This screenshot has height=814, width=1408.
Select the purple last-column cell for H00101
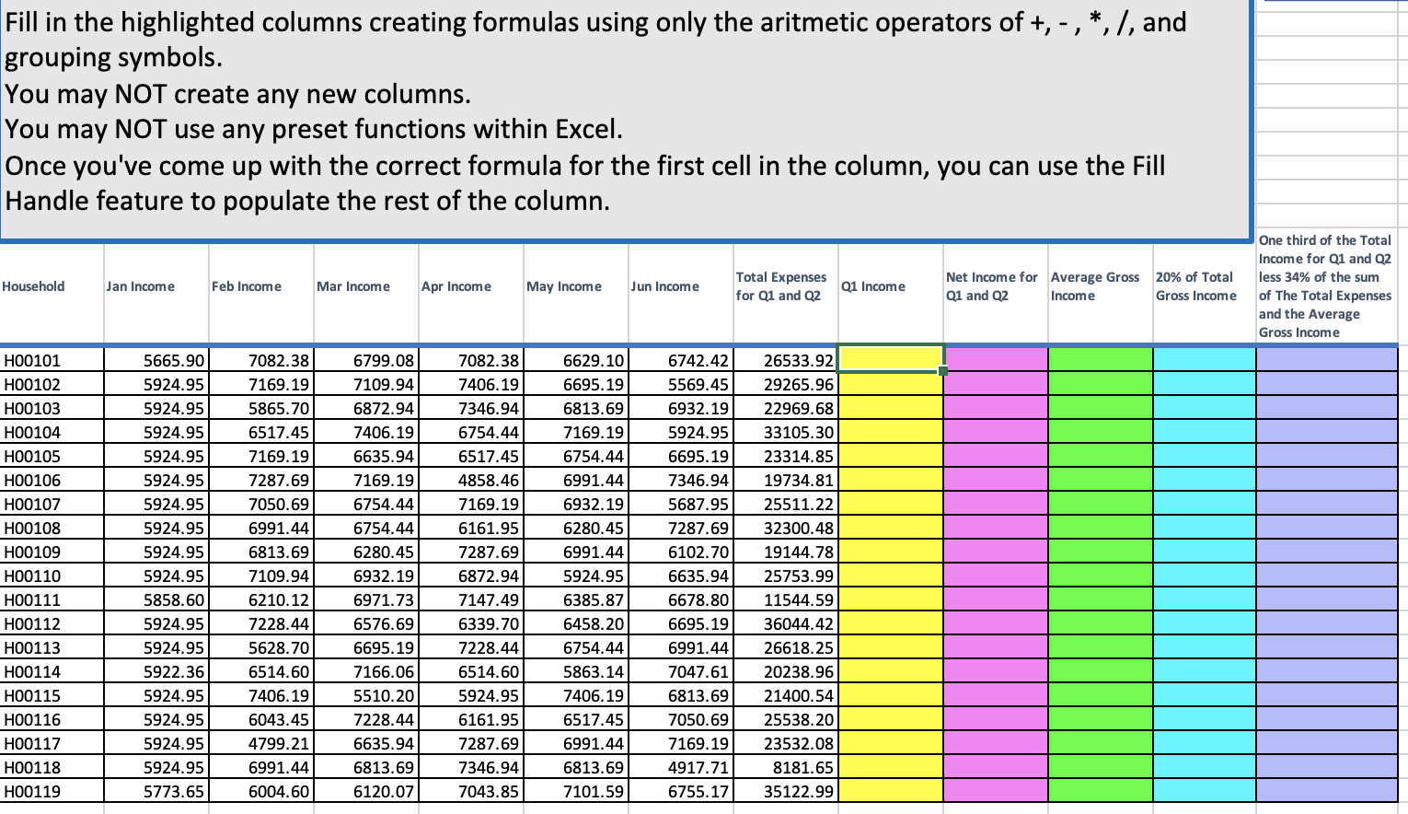[1325, 360]
